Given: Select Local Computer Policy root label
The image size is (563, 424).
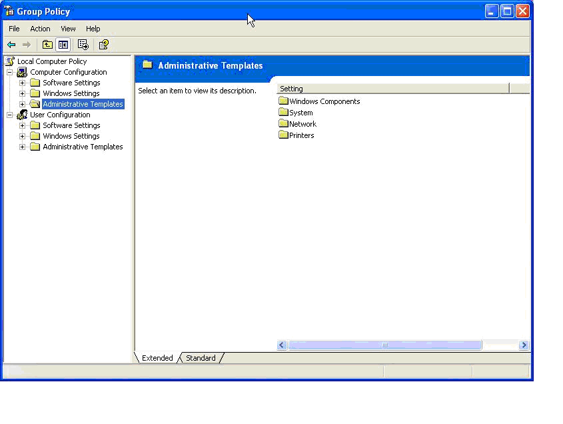Looking at the screenshot, I should coord(52,61).
